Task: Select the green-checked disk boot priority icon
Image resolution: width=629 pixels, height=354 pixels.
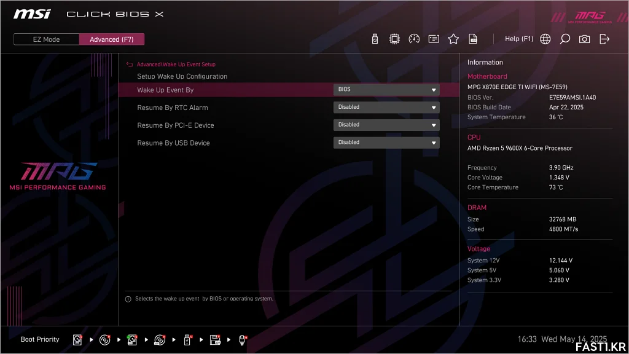Action: (x=132, y=339)
